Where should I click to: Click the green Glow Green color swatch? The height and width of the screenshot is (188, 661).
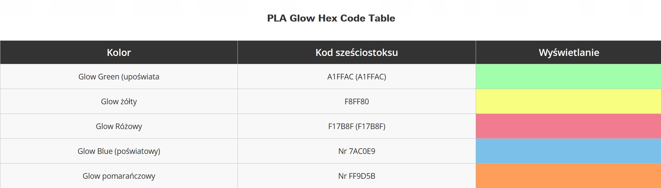(568, 76)
